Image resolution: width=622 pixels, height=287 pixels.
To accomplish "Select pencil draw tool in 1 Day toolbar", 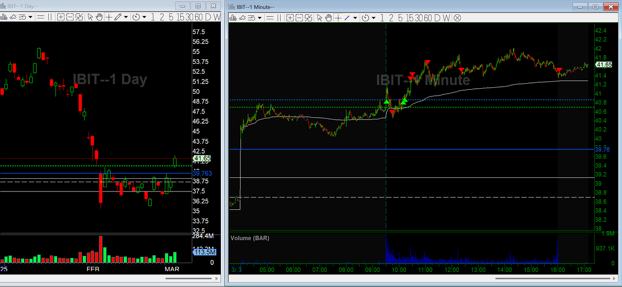I will pyautogui.click(x=117, y=17).
